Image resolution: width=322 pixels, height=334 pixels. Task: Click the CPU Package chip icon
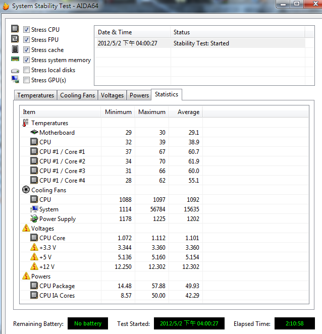34,286
